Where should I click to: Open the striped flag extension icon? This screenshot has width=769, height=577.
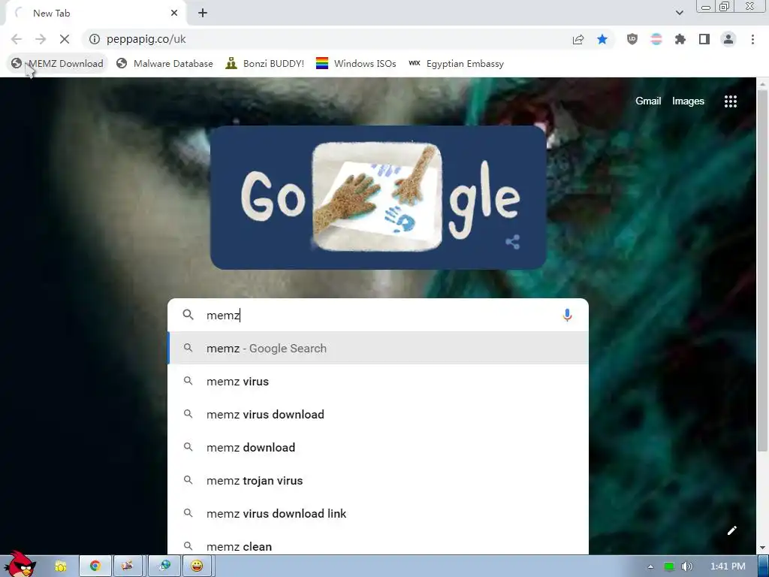tap(656, 39)
